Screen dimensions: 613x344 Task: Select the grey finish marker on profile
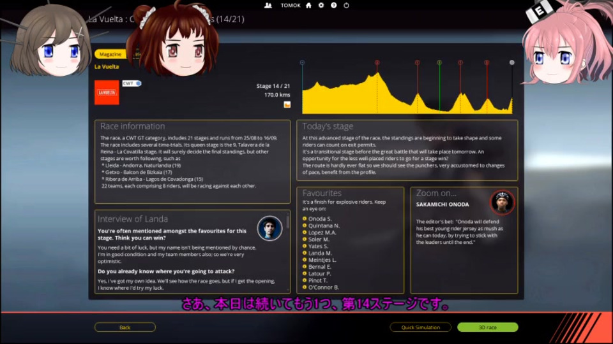[x=511, y=62]
